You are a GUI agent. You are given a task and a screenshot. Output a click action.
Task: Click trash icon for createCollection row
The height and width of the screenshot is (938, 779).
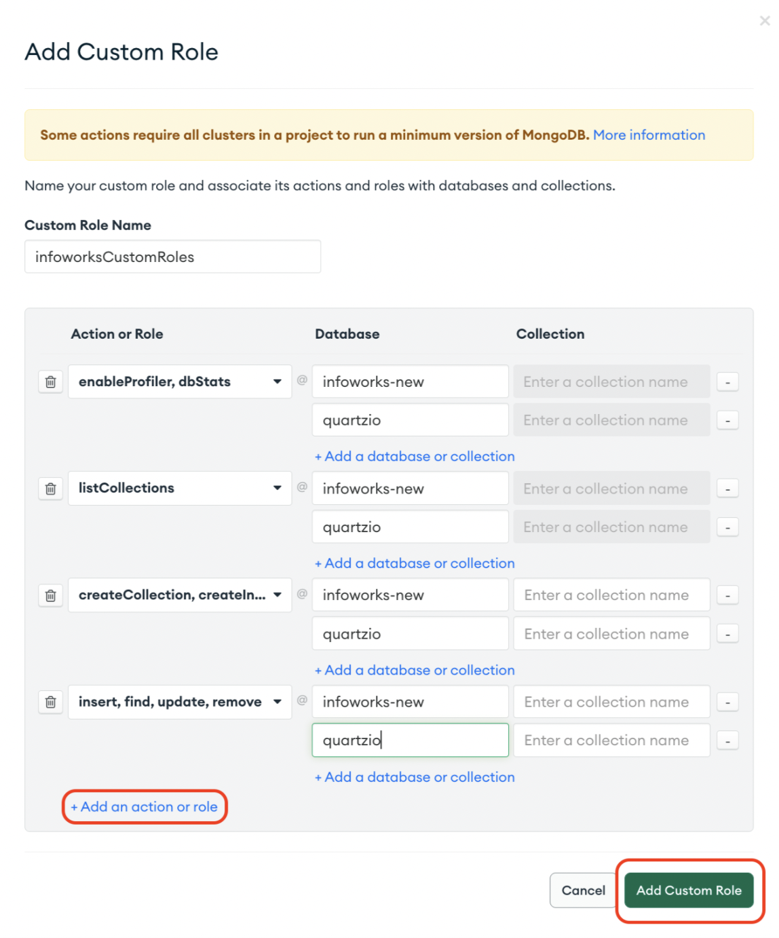(x=51, y=596)
